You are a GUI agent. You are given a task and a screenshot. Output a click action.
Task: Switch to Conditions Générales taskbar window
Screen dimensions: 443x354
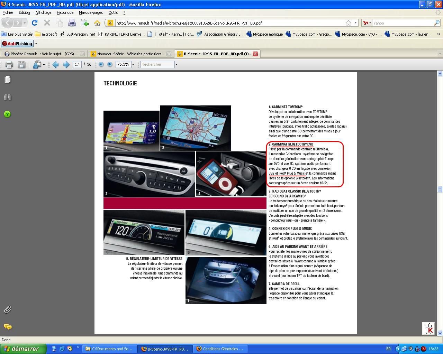220,349
